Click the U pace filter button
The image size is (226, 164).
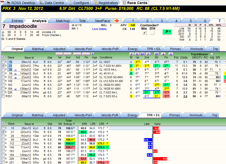point(171,54)
